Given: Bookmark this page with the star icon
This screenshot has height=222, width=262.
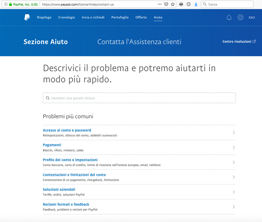Looking at the screenshot, I should click(x=173, y=4).
